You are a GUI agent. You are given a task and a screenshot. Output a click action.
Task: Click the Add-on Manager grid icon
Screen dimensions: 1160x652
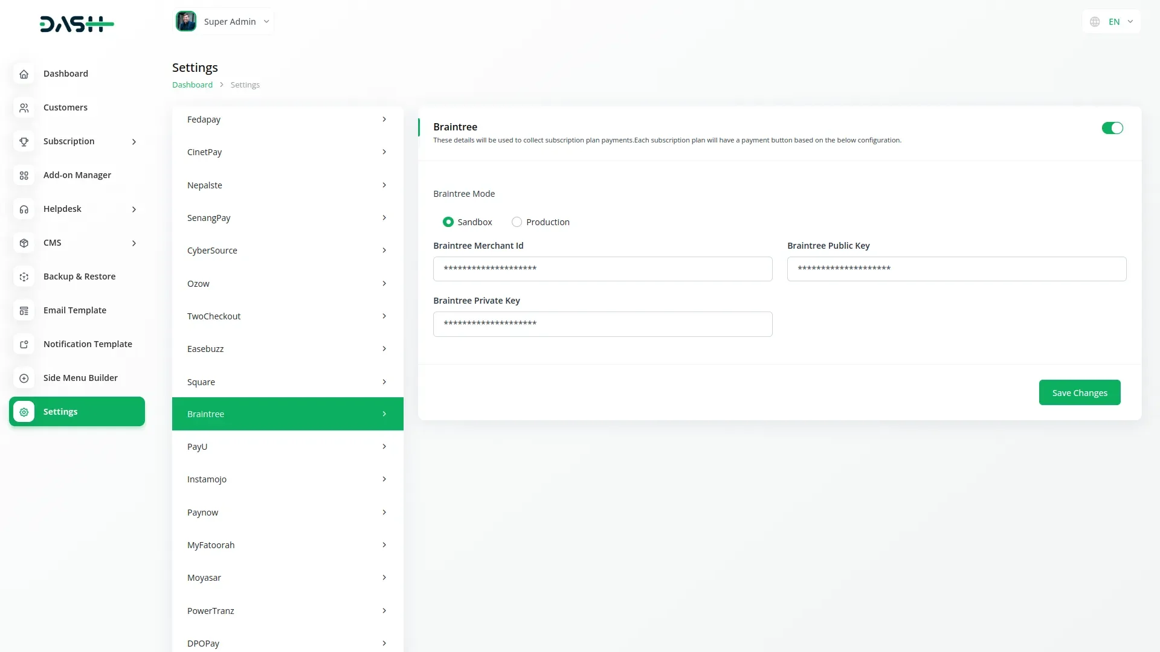point(24,175)
